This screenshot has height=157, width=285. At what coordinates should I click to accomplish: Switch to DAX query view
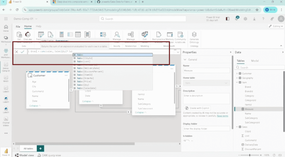(49, 155)
